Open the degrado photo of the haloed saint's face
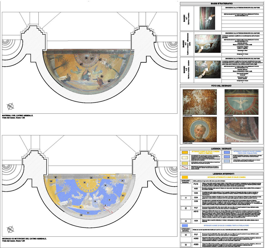The width and height of the screenshot is (266, 248). click(x=200, y=130)
